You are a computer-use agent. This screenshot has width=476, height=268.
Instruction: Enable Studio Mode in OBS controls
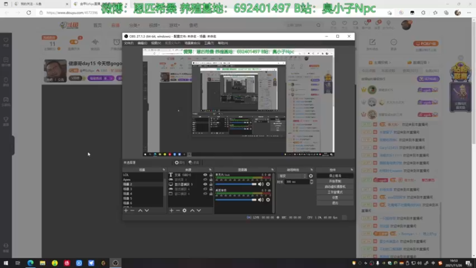coord(335,192)
